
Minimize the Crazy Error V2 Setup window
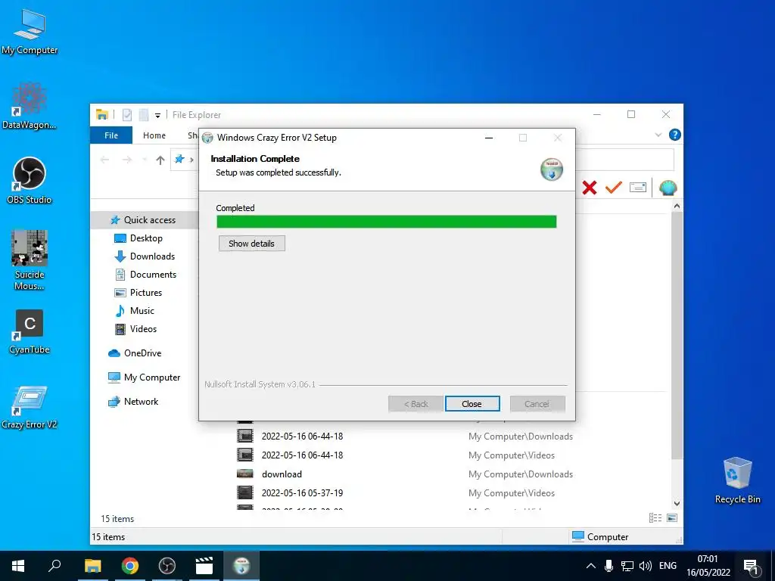coord(489,138)
